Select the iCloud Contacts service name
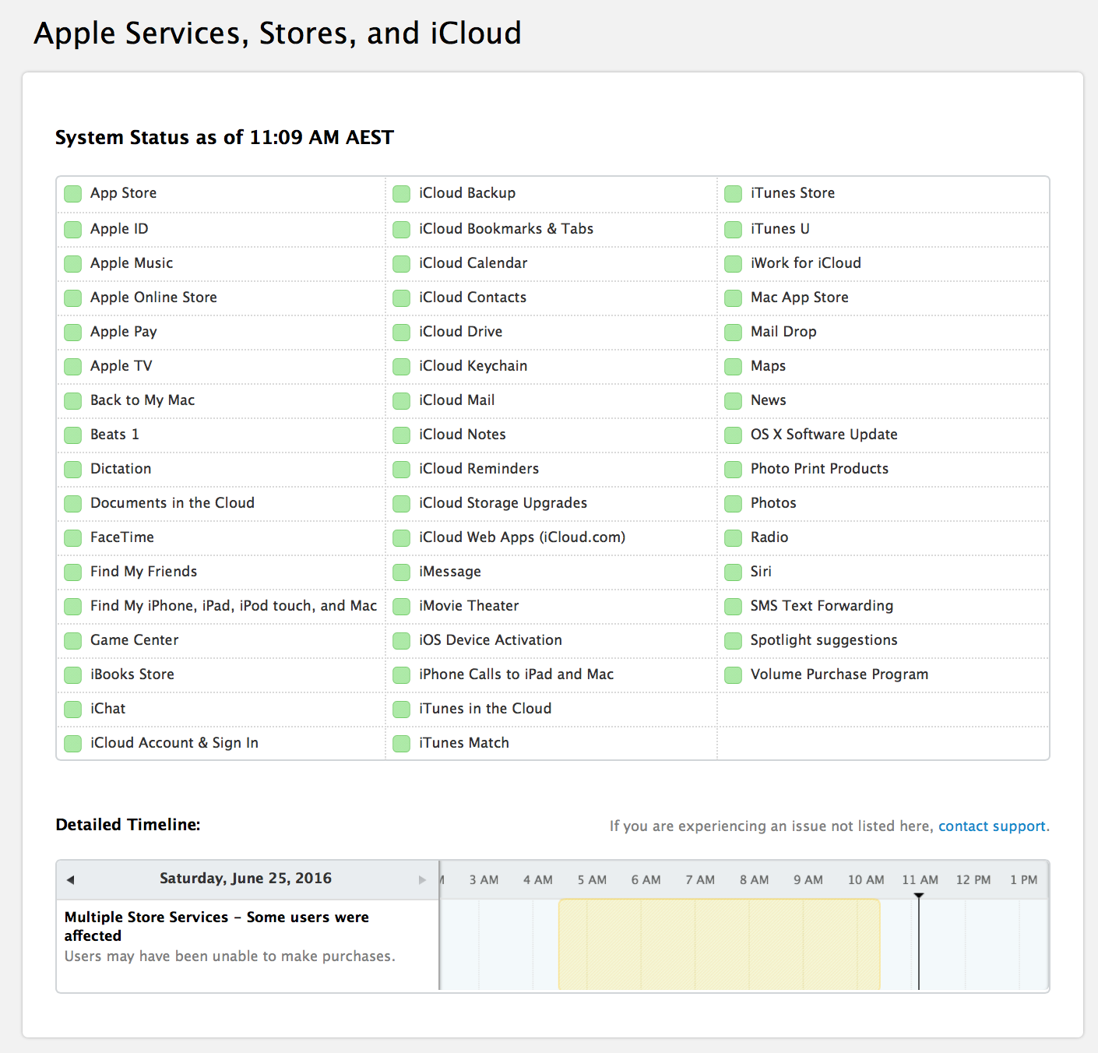The height and width of the screenshot is (1053, 1098). coord(473,298)
